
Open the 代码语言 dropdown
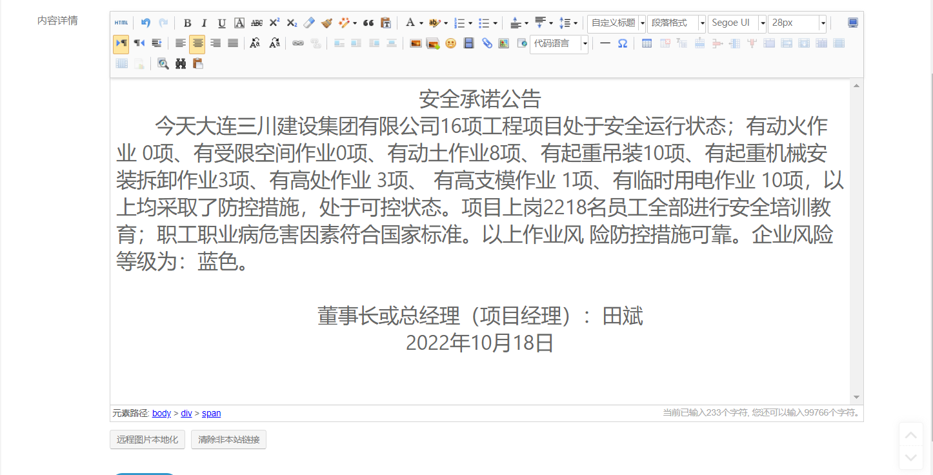tap(559, 44)
